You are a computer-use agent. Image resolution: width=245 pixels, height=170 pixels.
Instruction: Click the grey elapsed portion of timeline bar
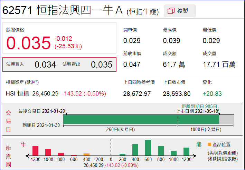click(226, 119)
